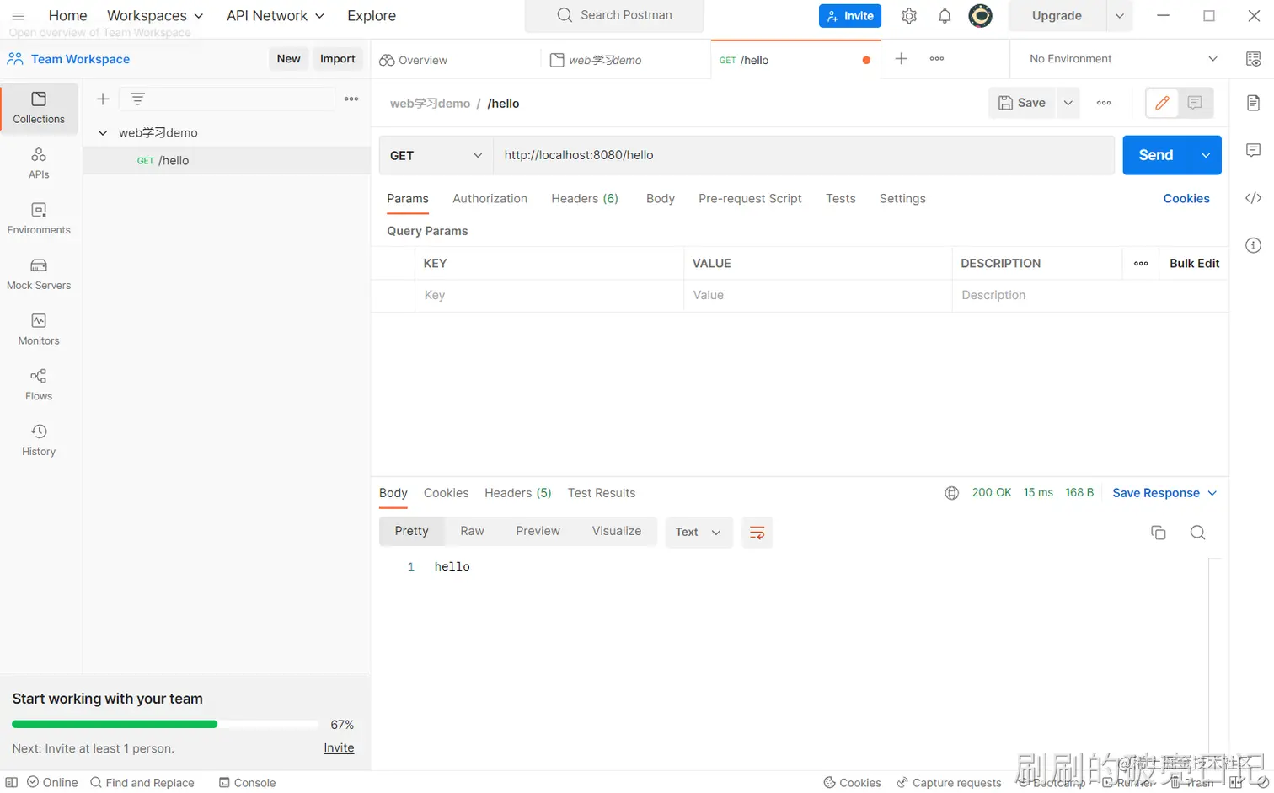
Task: Open settings gear icon
Action: tap(908, 16)
